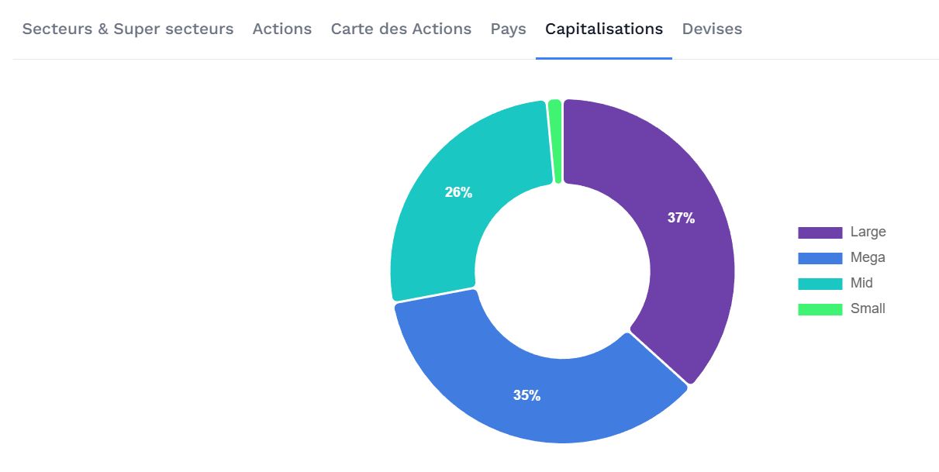Screen dimensions: 939x472
Task: Toggle the Small legend label
Action: point(868,308)
